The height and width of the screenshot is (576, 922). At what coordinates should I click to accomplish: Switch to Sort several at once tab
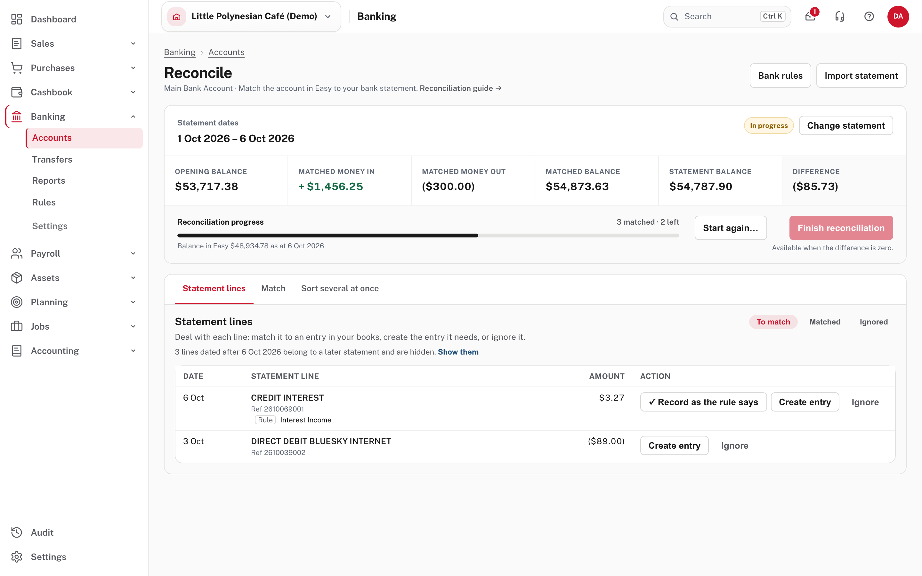pyautogui.click(x=340, y=288)
